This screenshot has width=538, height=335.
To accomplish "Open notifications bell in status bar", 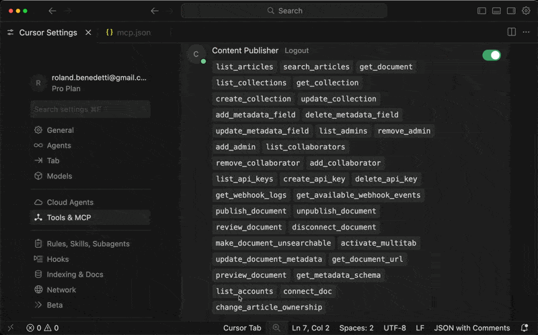I will pyautogui.click(x=525, y=328).
